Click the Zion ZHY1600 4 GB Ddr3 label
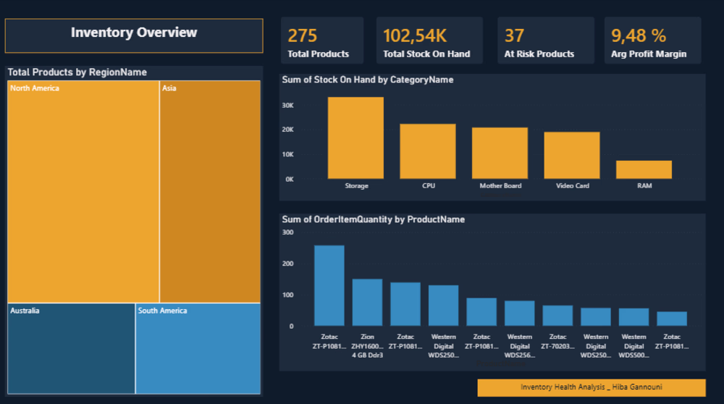 click(x=367, y=346)
